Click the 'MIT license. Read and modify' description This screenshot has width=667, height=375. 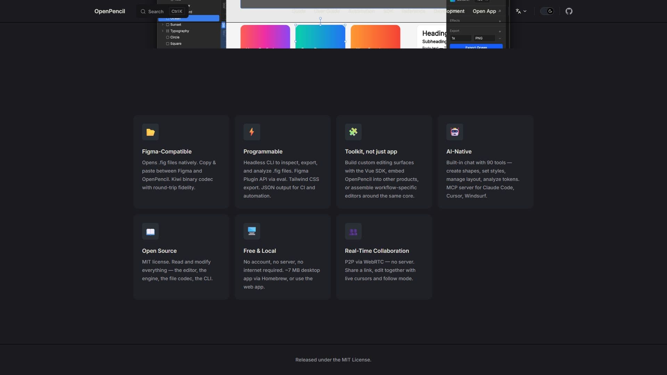coord(177,270)
